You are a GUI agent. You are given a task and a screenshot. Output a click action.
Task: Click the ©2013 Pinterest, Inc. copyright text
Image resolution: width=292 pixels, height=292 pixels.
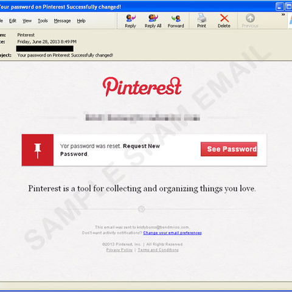click(x=121, y=244)
